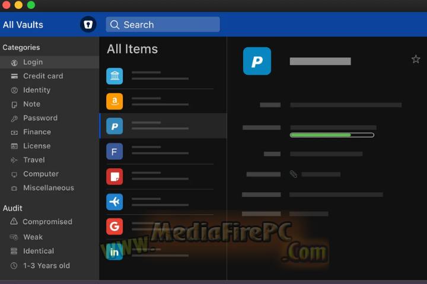Select the Login category
This screenshot has height=284, width=427.
[x=49, y=62]
